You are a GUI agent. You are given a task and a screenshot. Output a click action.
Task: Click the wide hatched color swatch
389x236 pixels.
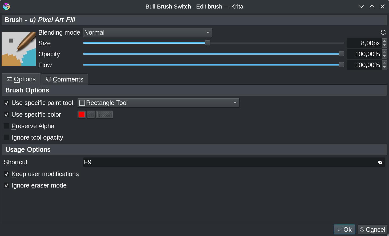(x=104, y=115)
